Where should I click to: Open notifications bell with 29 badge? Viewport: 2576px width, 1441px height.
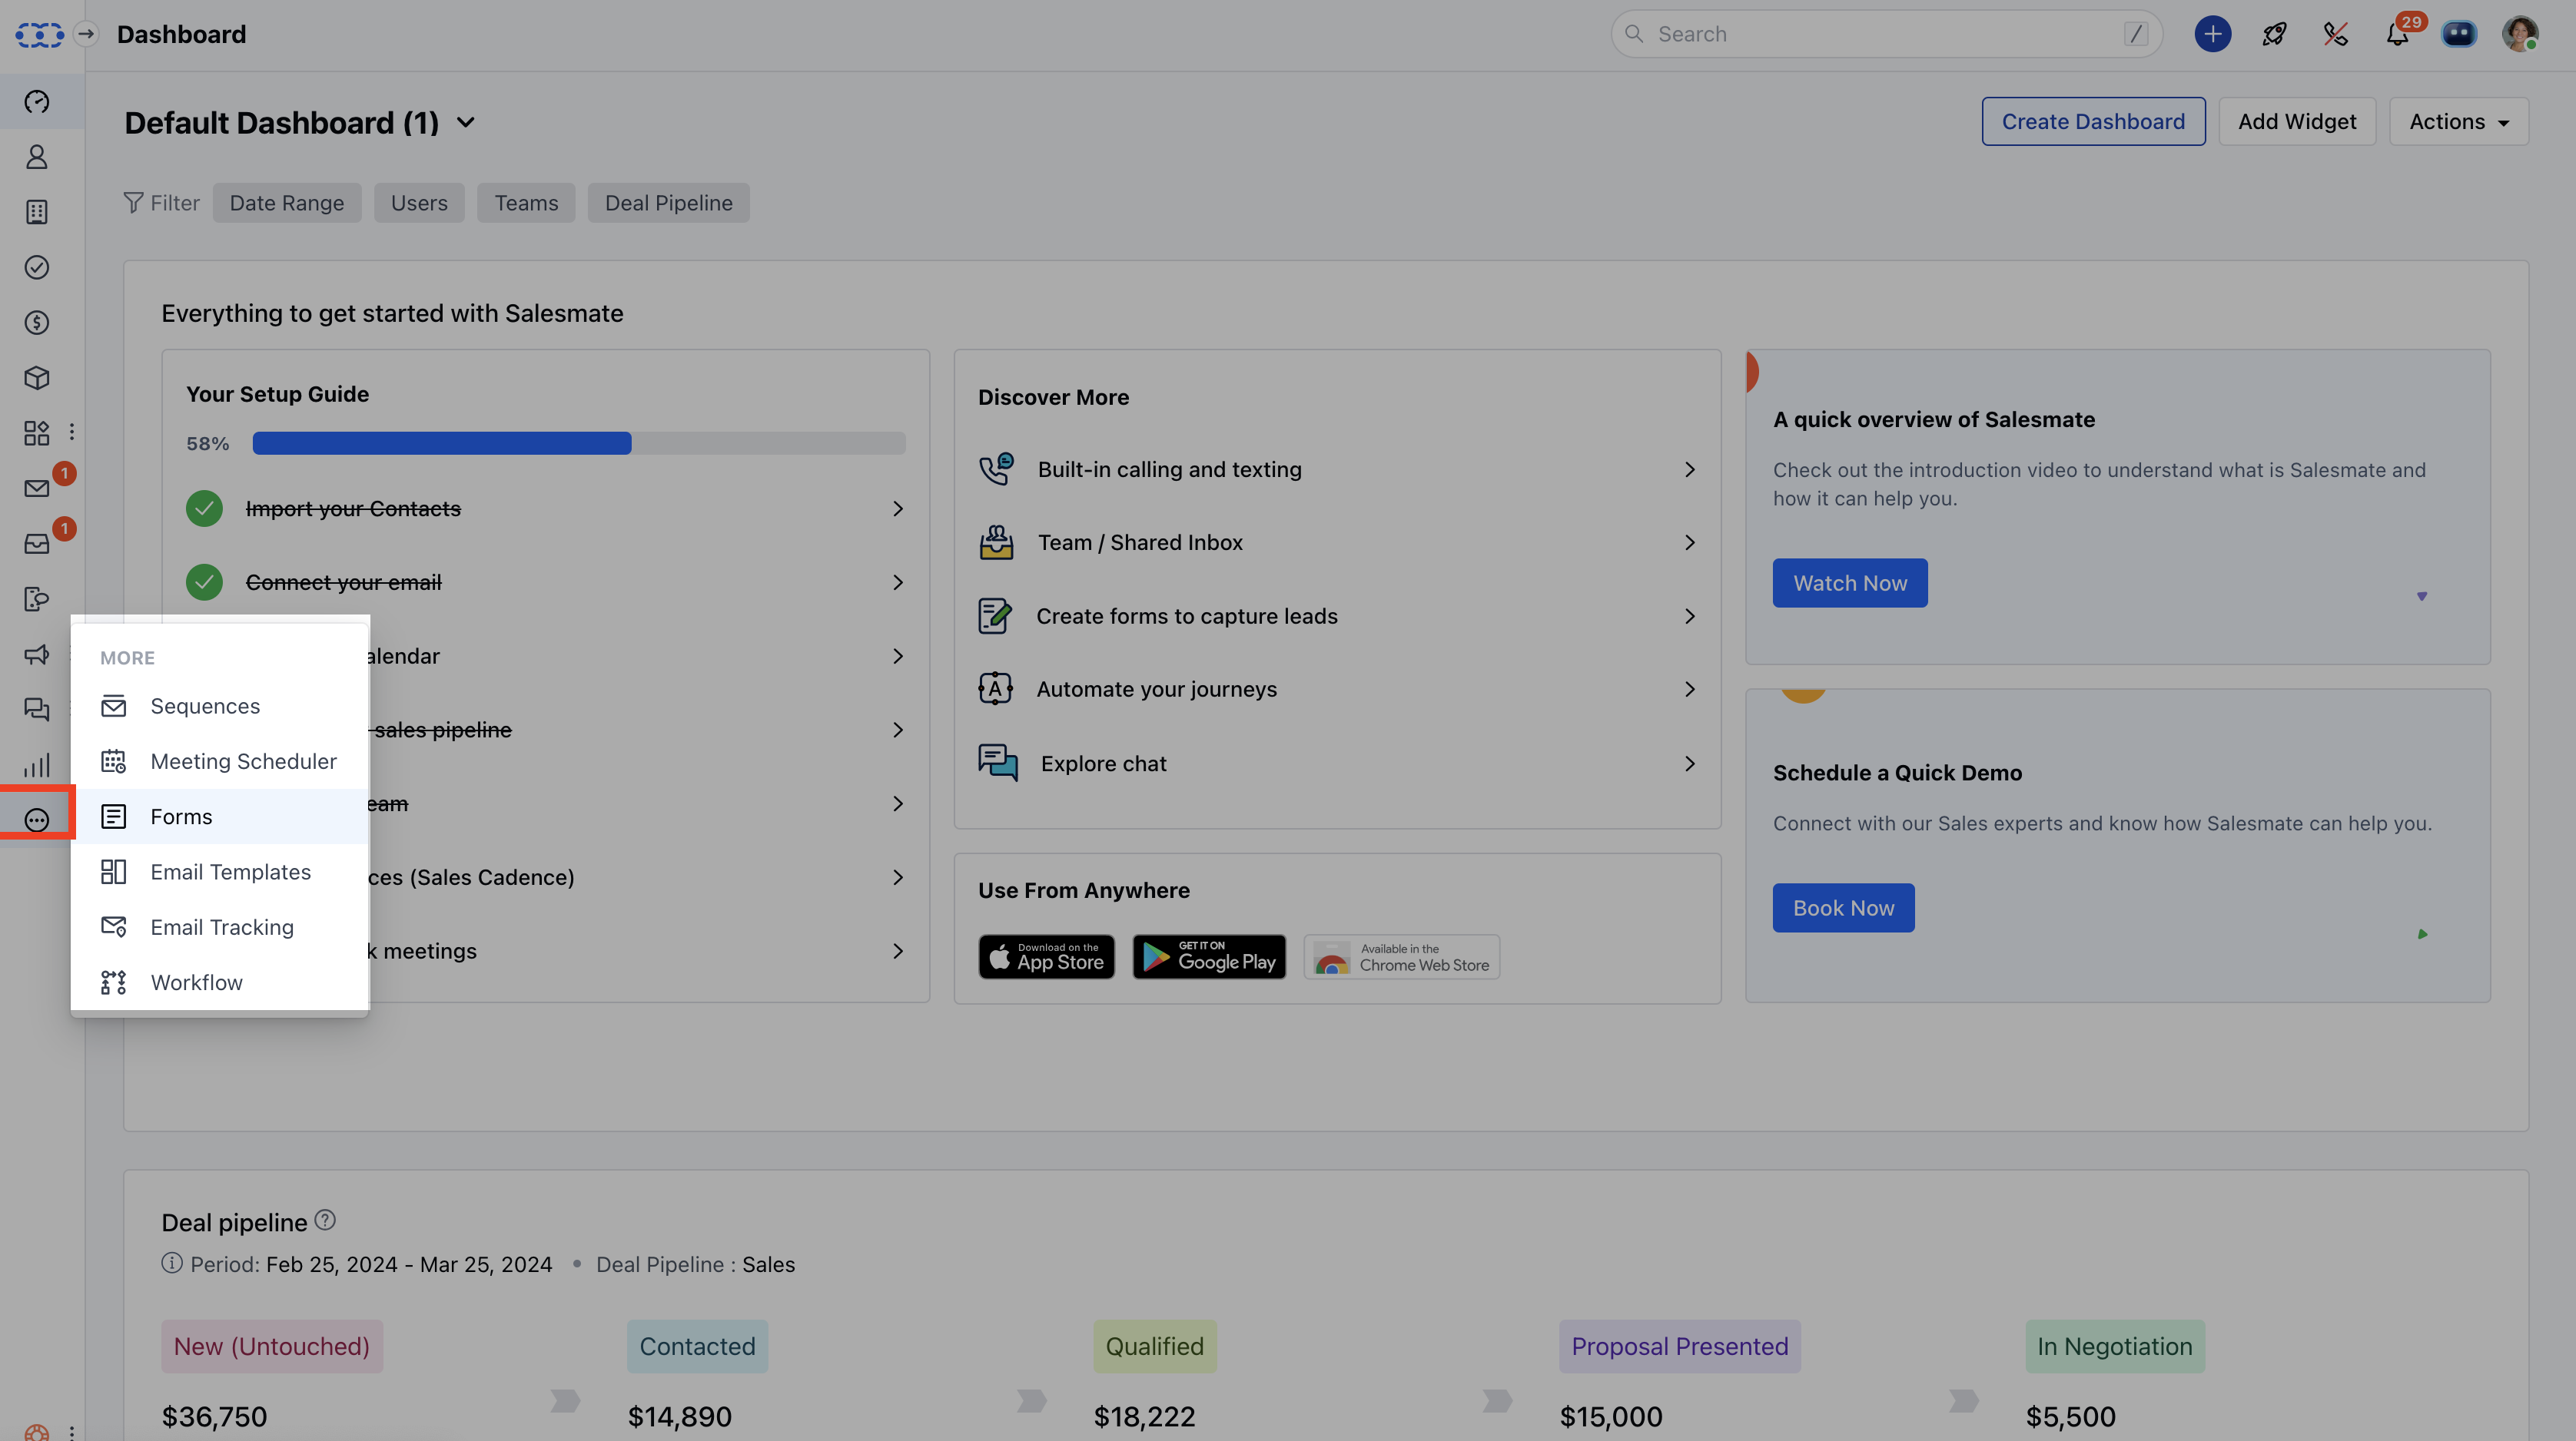tap(2398, 34)
